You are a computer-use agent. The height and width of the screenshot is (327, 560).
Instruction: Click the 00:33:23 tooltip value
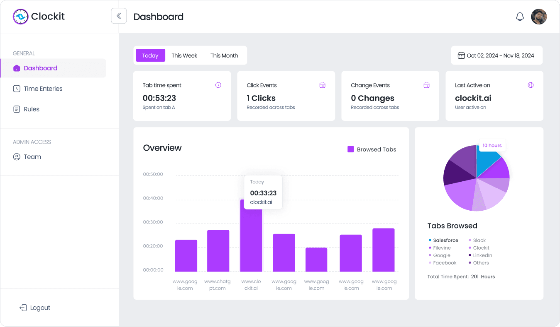tap(263, 193)
